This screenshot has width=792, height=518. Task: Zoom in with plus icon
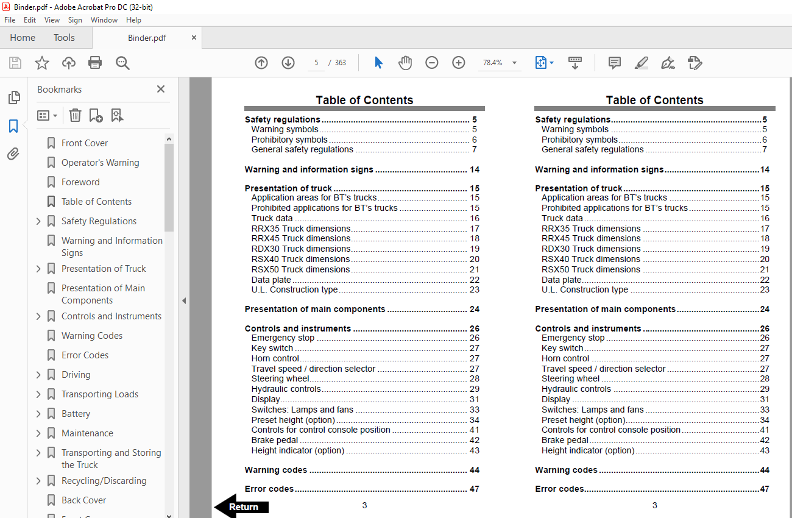[459, 63]
